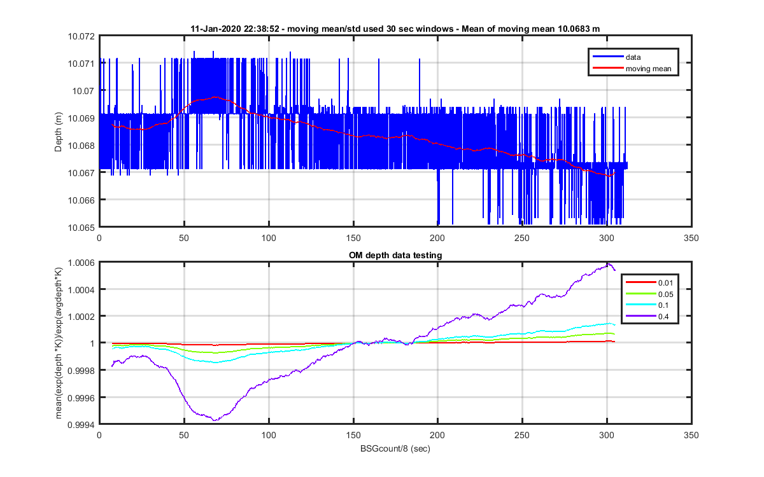Viewport: 764px width, 477px height.
Task: Click the 'Depth (m)' y-axis label
Action: pyautogui.click(x=59, y=131)
